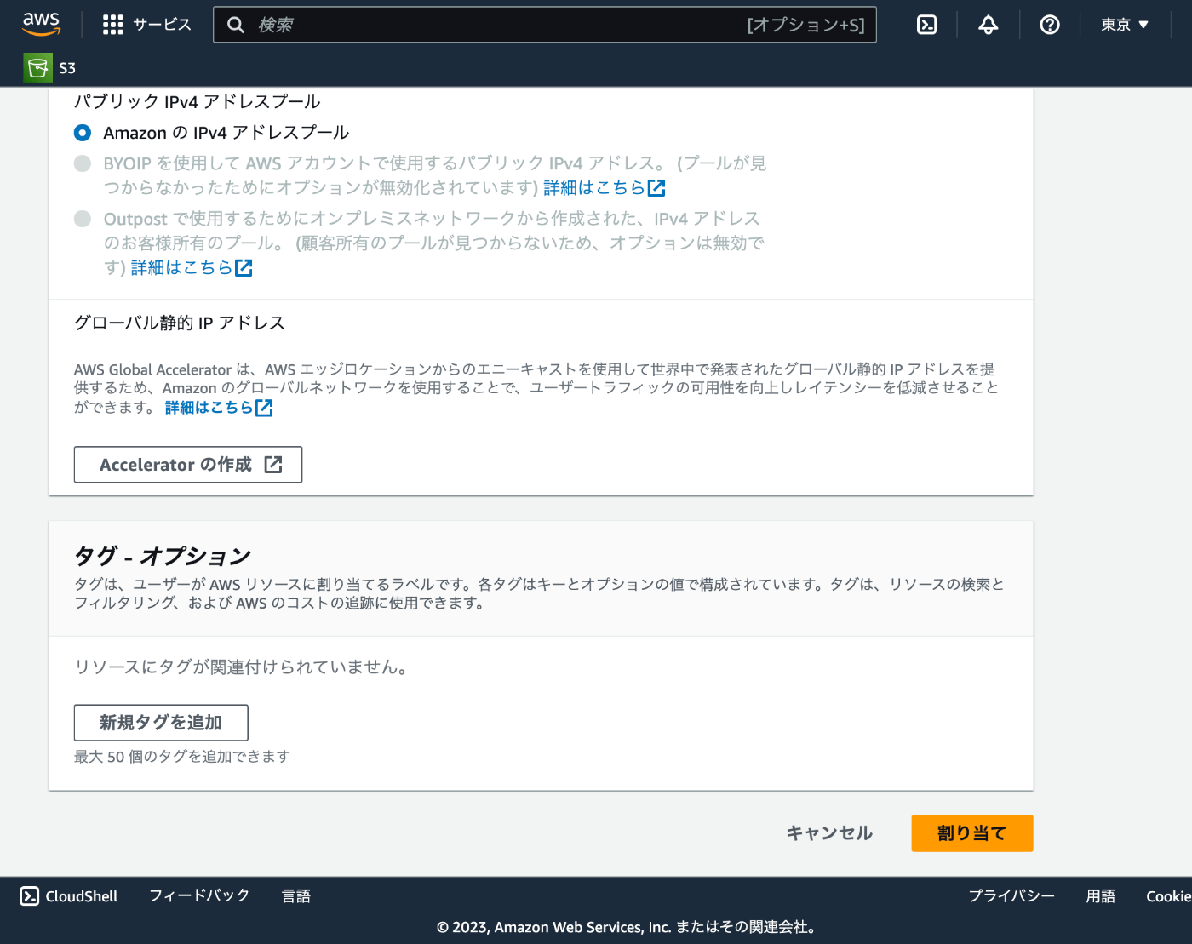This screenshot has height=944, width=1192.
Task: Select the Outpost customer-owned pool radio
Action: pos(83,219)
